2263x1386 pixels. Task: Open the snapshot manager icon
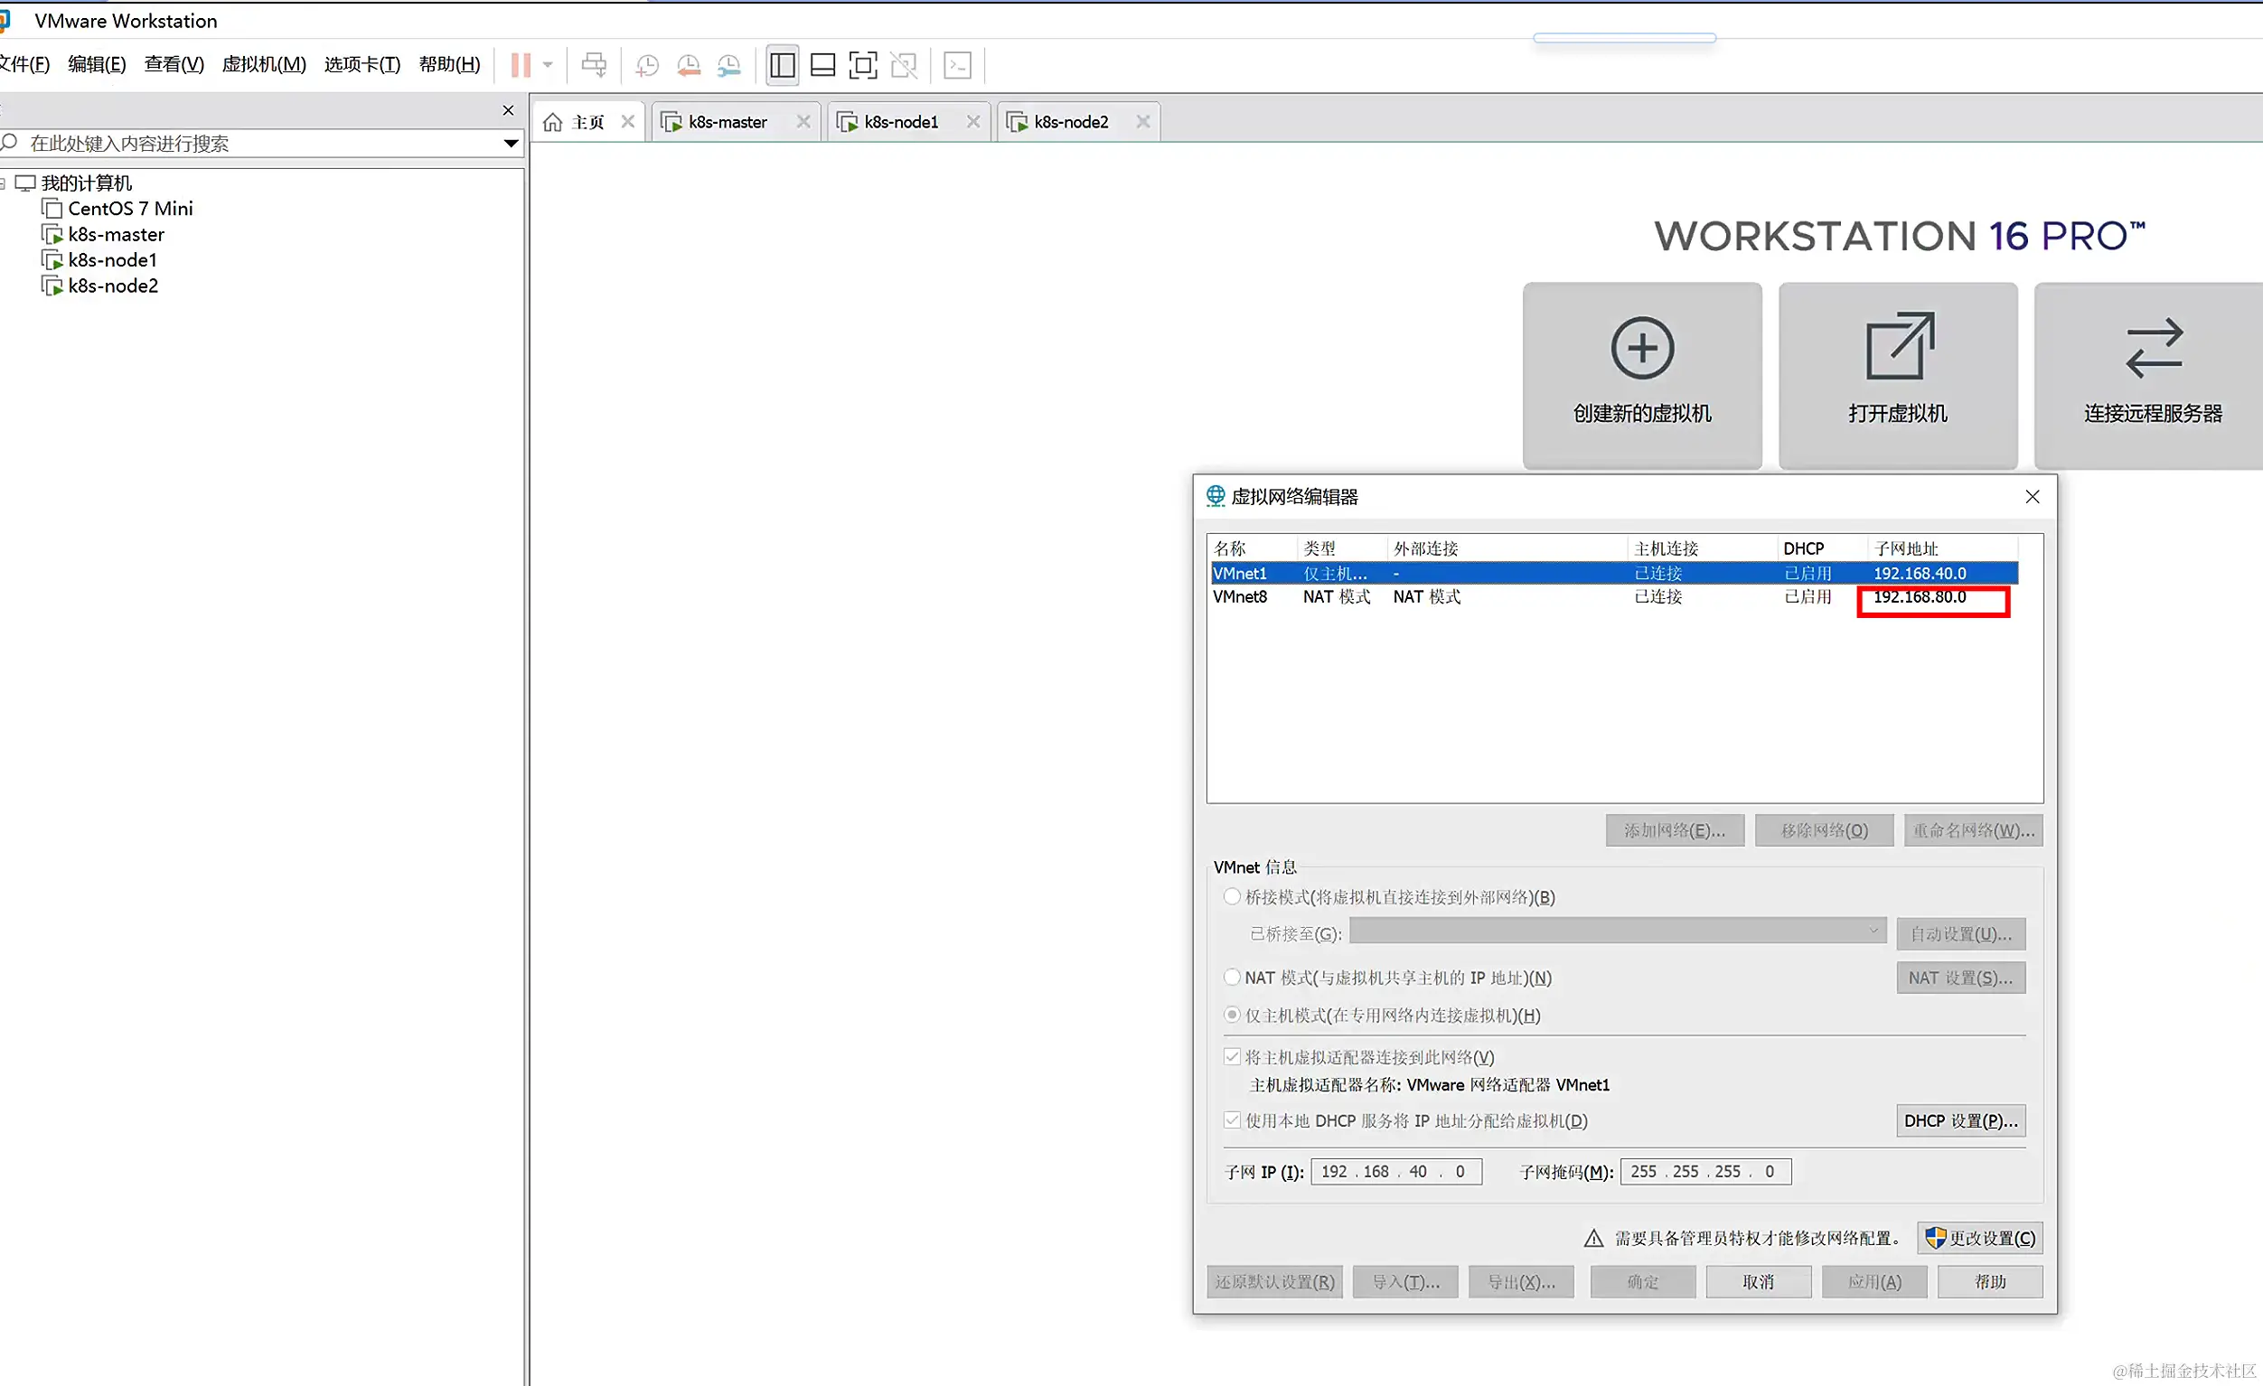coord(728,65)
